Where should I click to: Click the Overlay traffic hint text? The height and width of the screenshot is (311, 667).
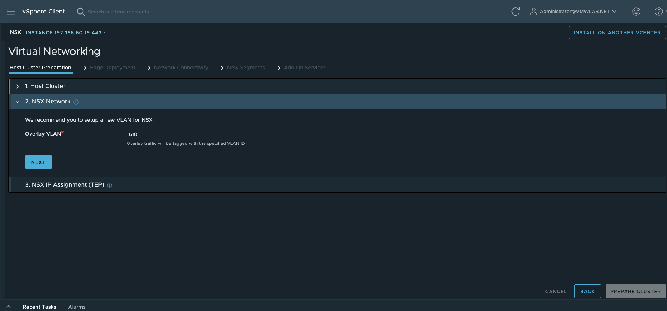186,143
